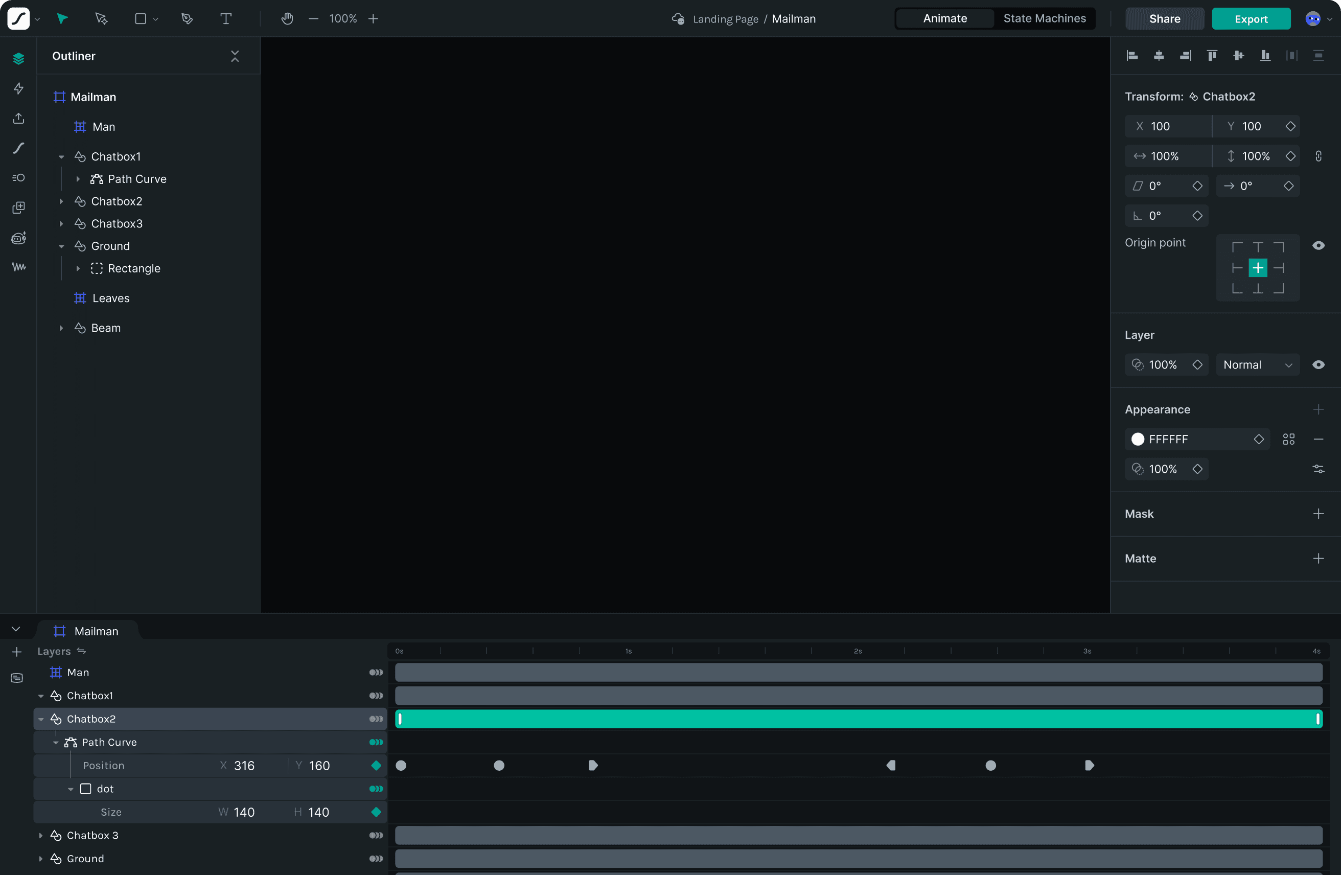Image resolution: width=1341 pixels, height=875 pixels.
Task: Expand Chatbox2 in the Outliner
Action: (x=61, y=201)
